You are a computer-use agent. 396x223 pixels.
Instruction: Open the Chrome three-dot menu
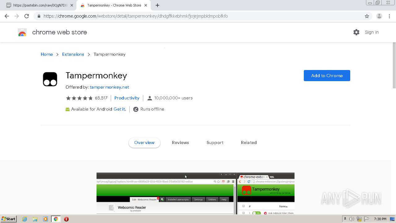click(390, 16)
